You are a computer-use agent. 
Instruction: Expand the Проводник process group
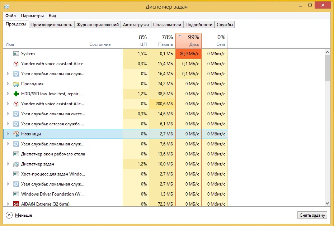pyautogui.click(x=8, y=84)
